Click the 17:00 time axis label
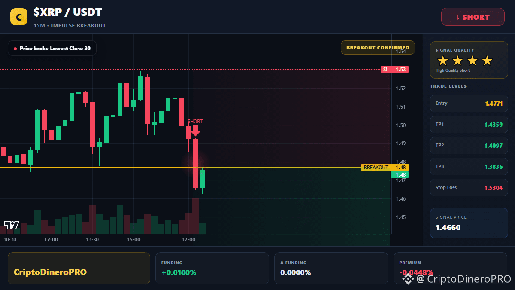The height and width of the screenshot is (290, 515). 188,240
